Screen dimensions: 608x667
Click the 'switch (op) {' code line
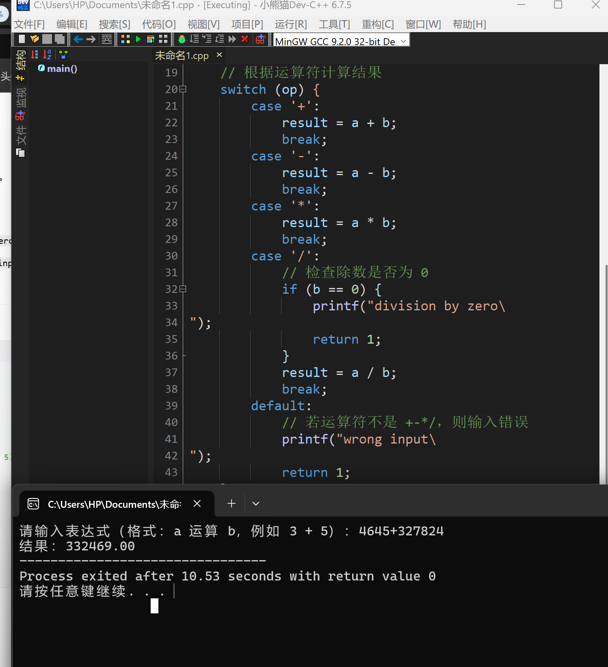270,89
